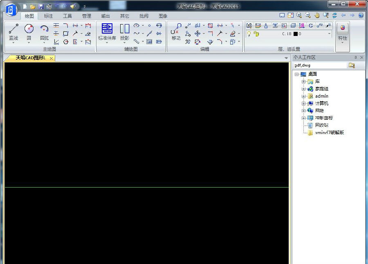Click the broom cleanup icon in quick access
Screen dimensions: 368x264
[73, 7]
